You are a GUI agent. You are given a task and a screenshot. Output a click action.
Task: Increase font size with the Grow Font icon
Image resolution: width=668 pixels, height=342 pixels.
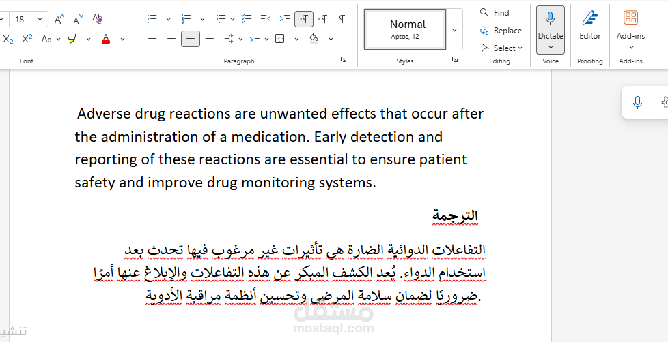pos(59,19)
